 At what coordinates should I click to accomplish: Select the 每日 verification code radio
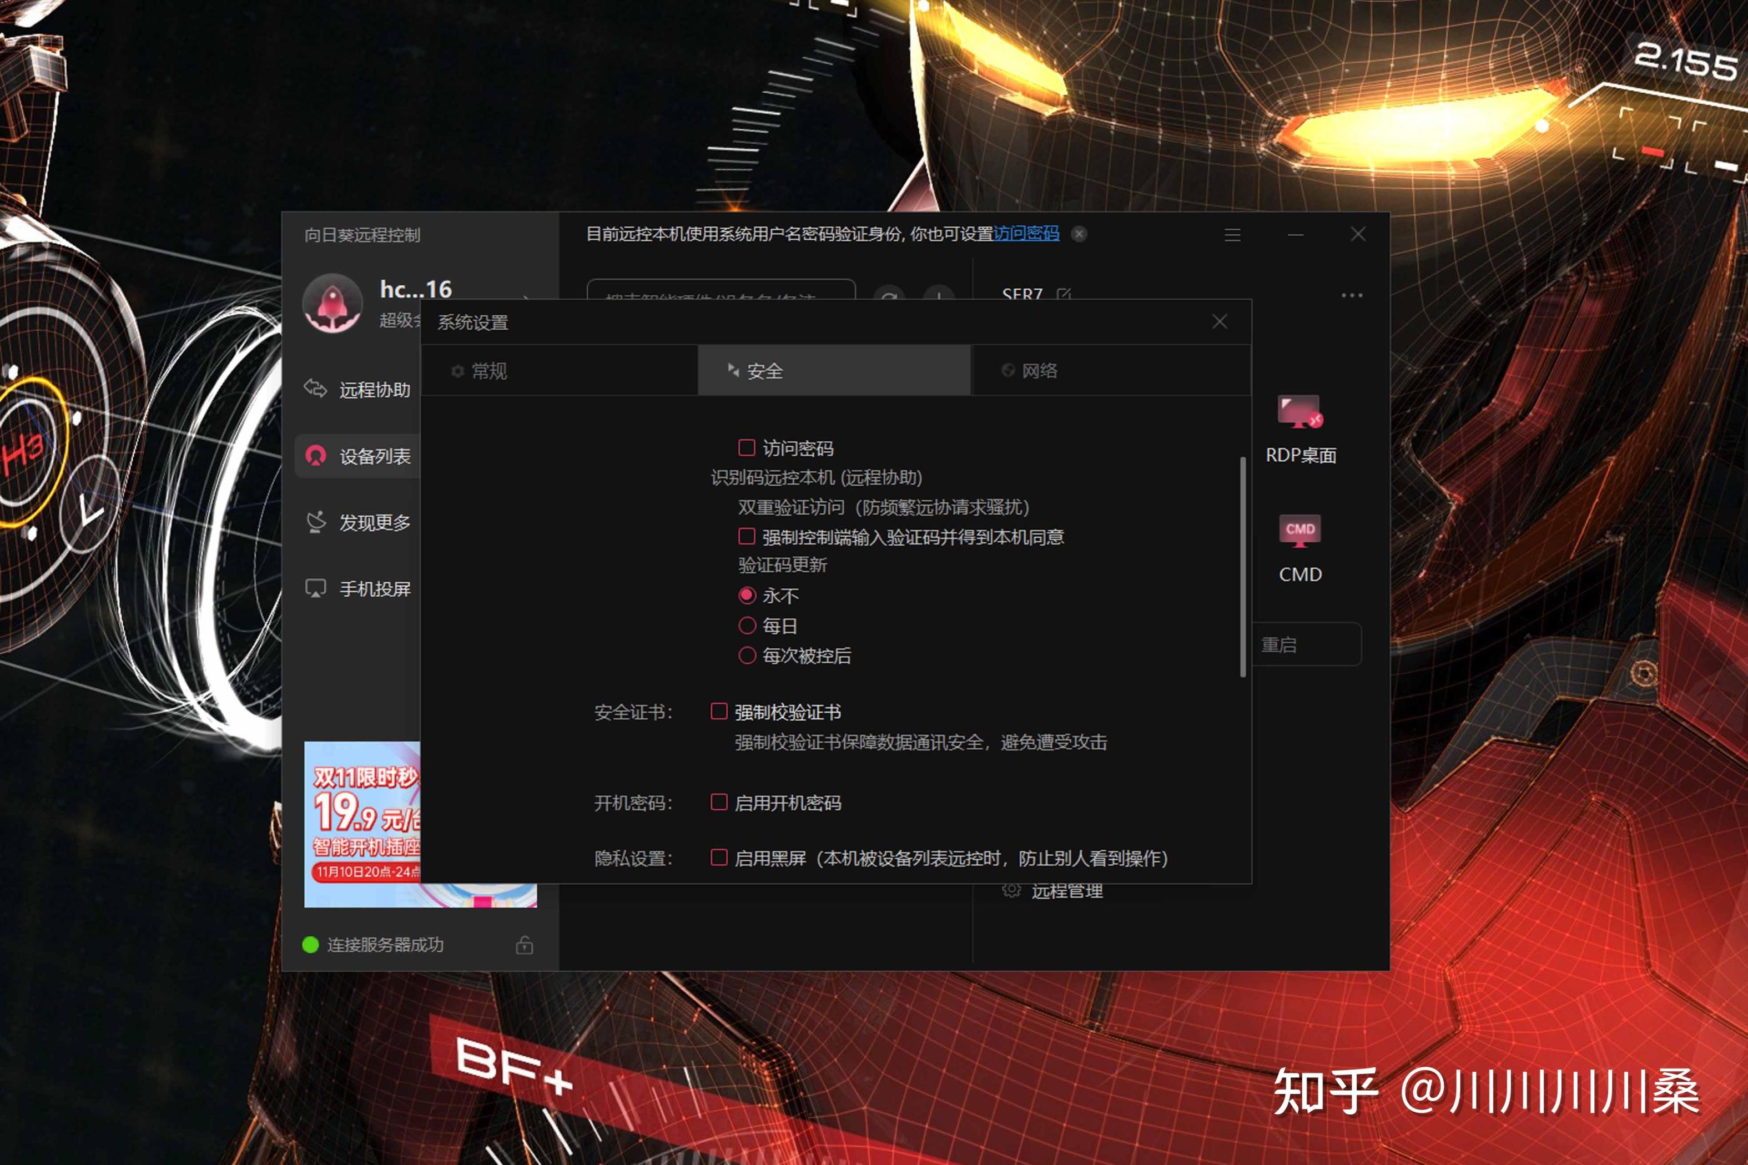click(747, 626)
